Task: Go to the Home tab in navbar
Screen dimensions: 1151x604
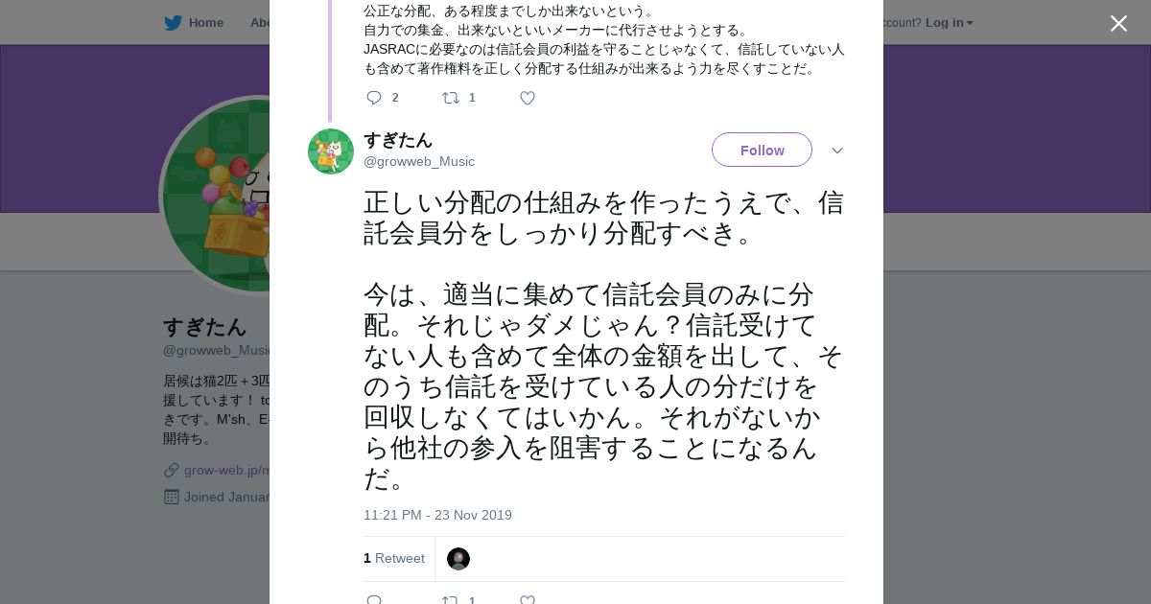Action: click(x=205, y=23)
